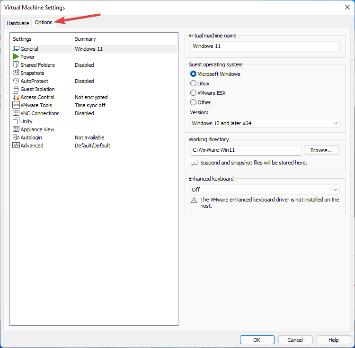Select the VNC Connections row label
The image size is (355, 348).
tap(40, 113)
